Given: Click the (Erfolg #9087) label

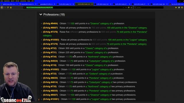Looking at the screenshot, I should tap(50, 28).
